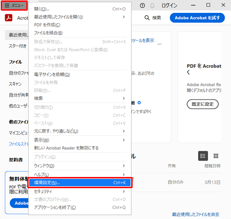
Task: Expand the セキュリティ submenu
Action: click(80, 191)
